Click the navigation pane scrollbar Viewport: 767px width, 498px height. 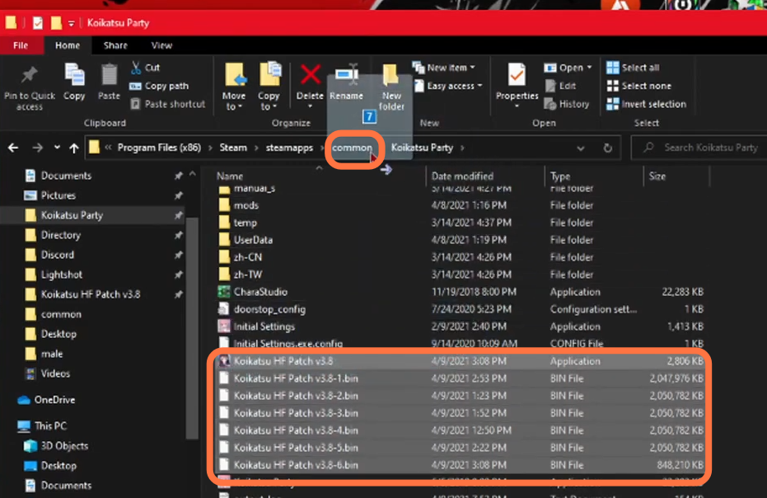(x=192, y=327)
